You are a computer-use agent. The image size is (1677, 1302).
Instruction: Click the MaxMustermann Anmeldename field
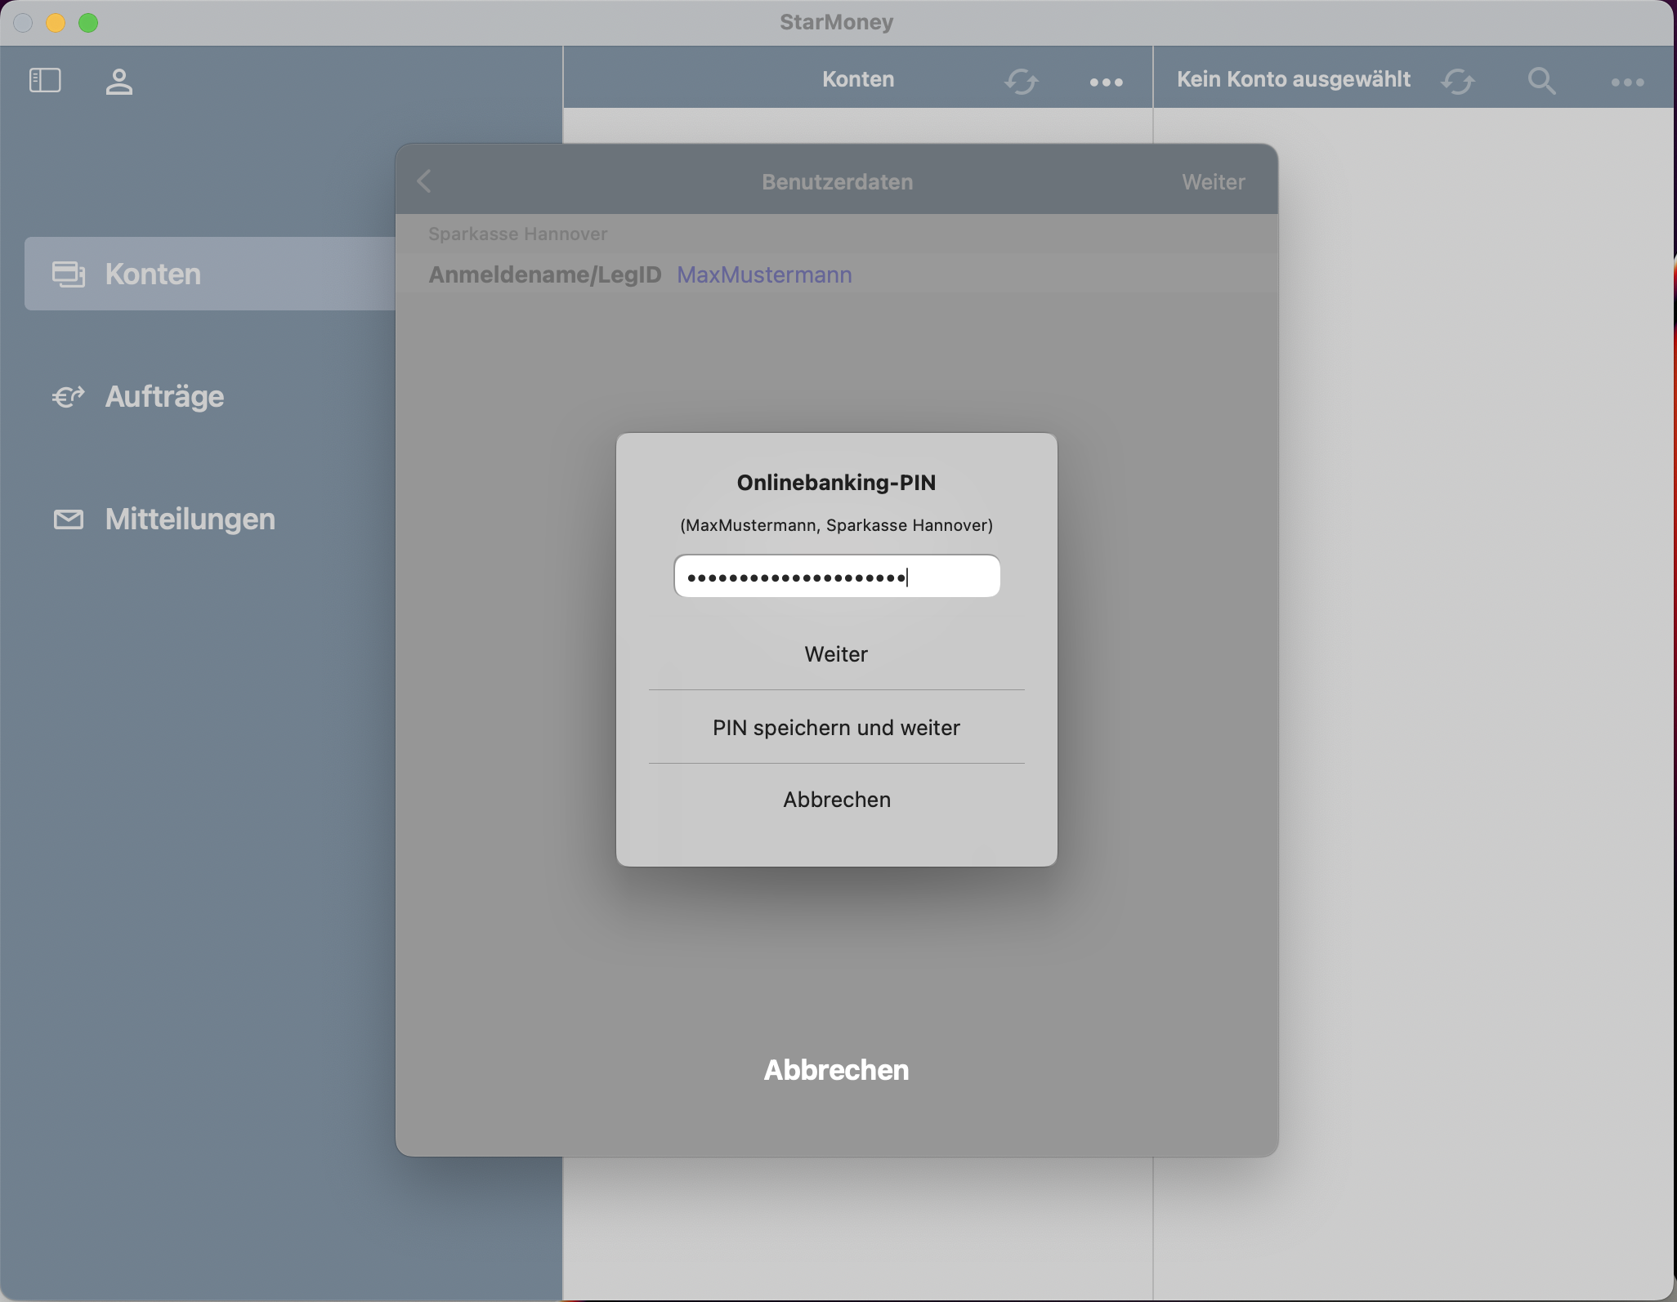tap(764, 275)
